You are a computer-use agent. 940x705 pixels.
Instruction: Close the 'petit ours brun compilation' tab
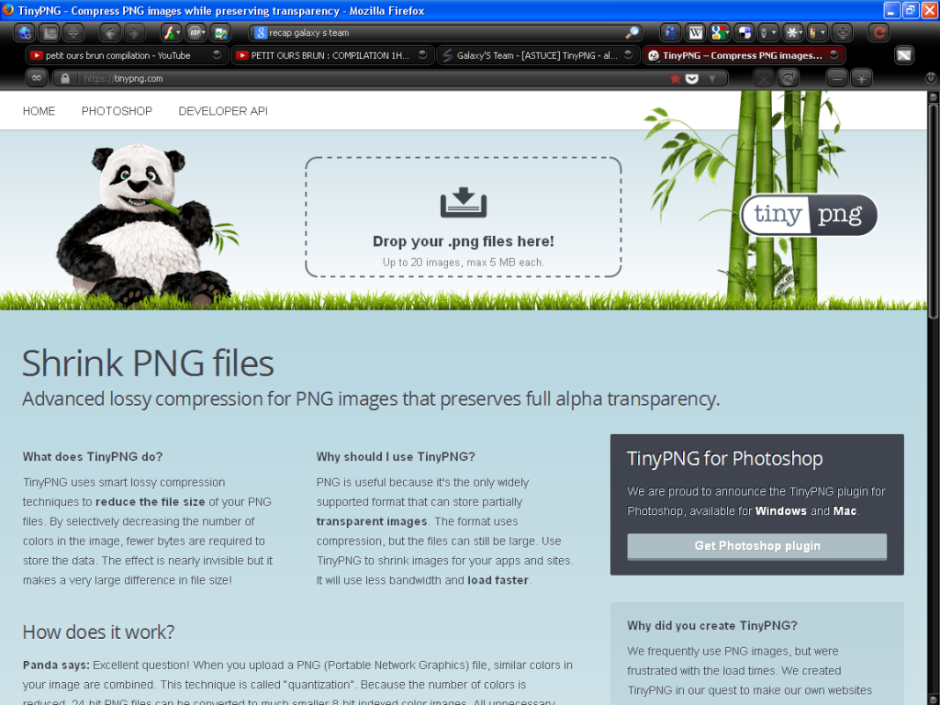[x=217, y=54]
